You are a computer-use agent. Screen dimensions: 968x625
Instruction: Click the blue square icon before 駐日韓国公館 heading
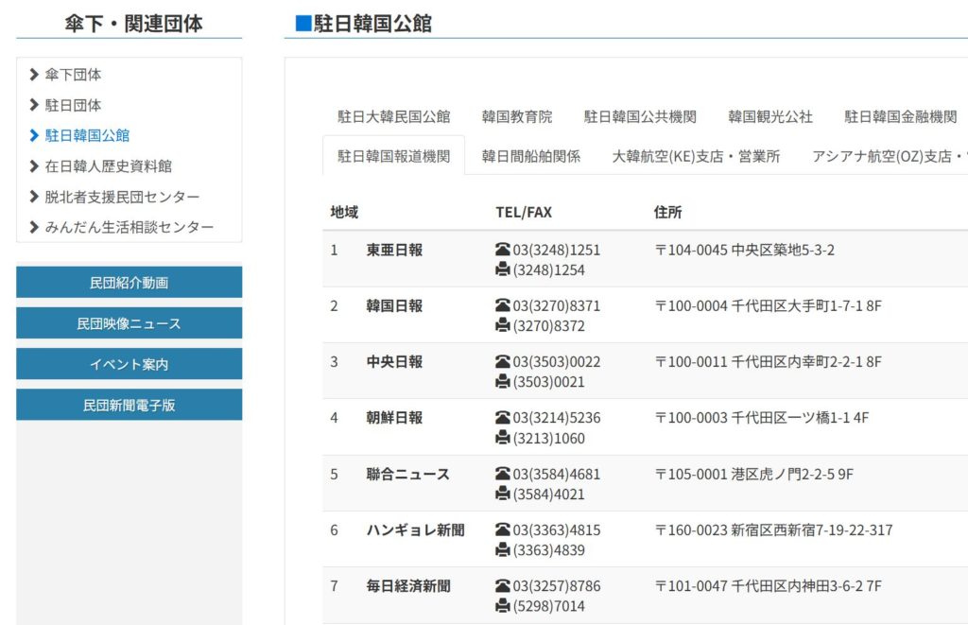303,24
